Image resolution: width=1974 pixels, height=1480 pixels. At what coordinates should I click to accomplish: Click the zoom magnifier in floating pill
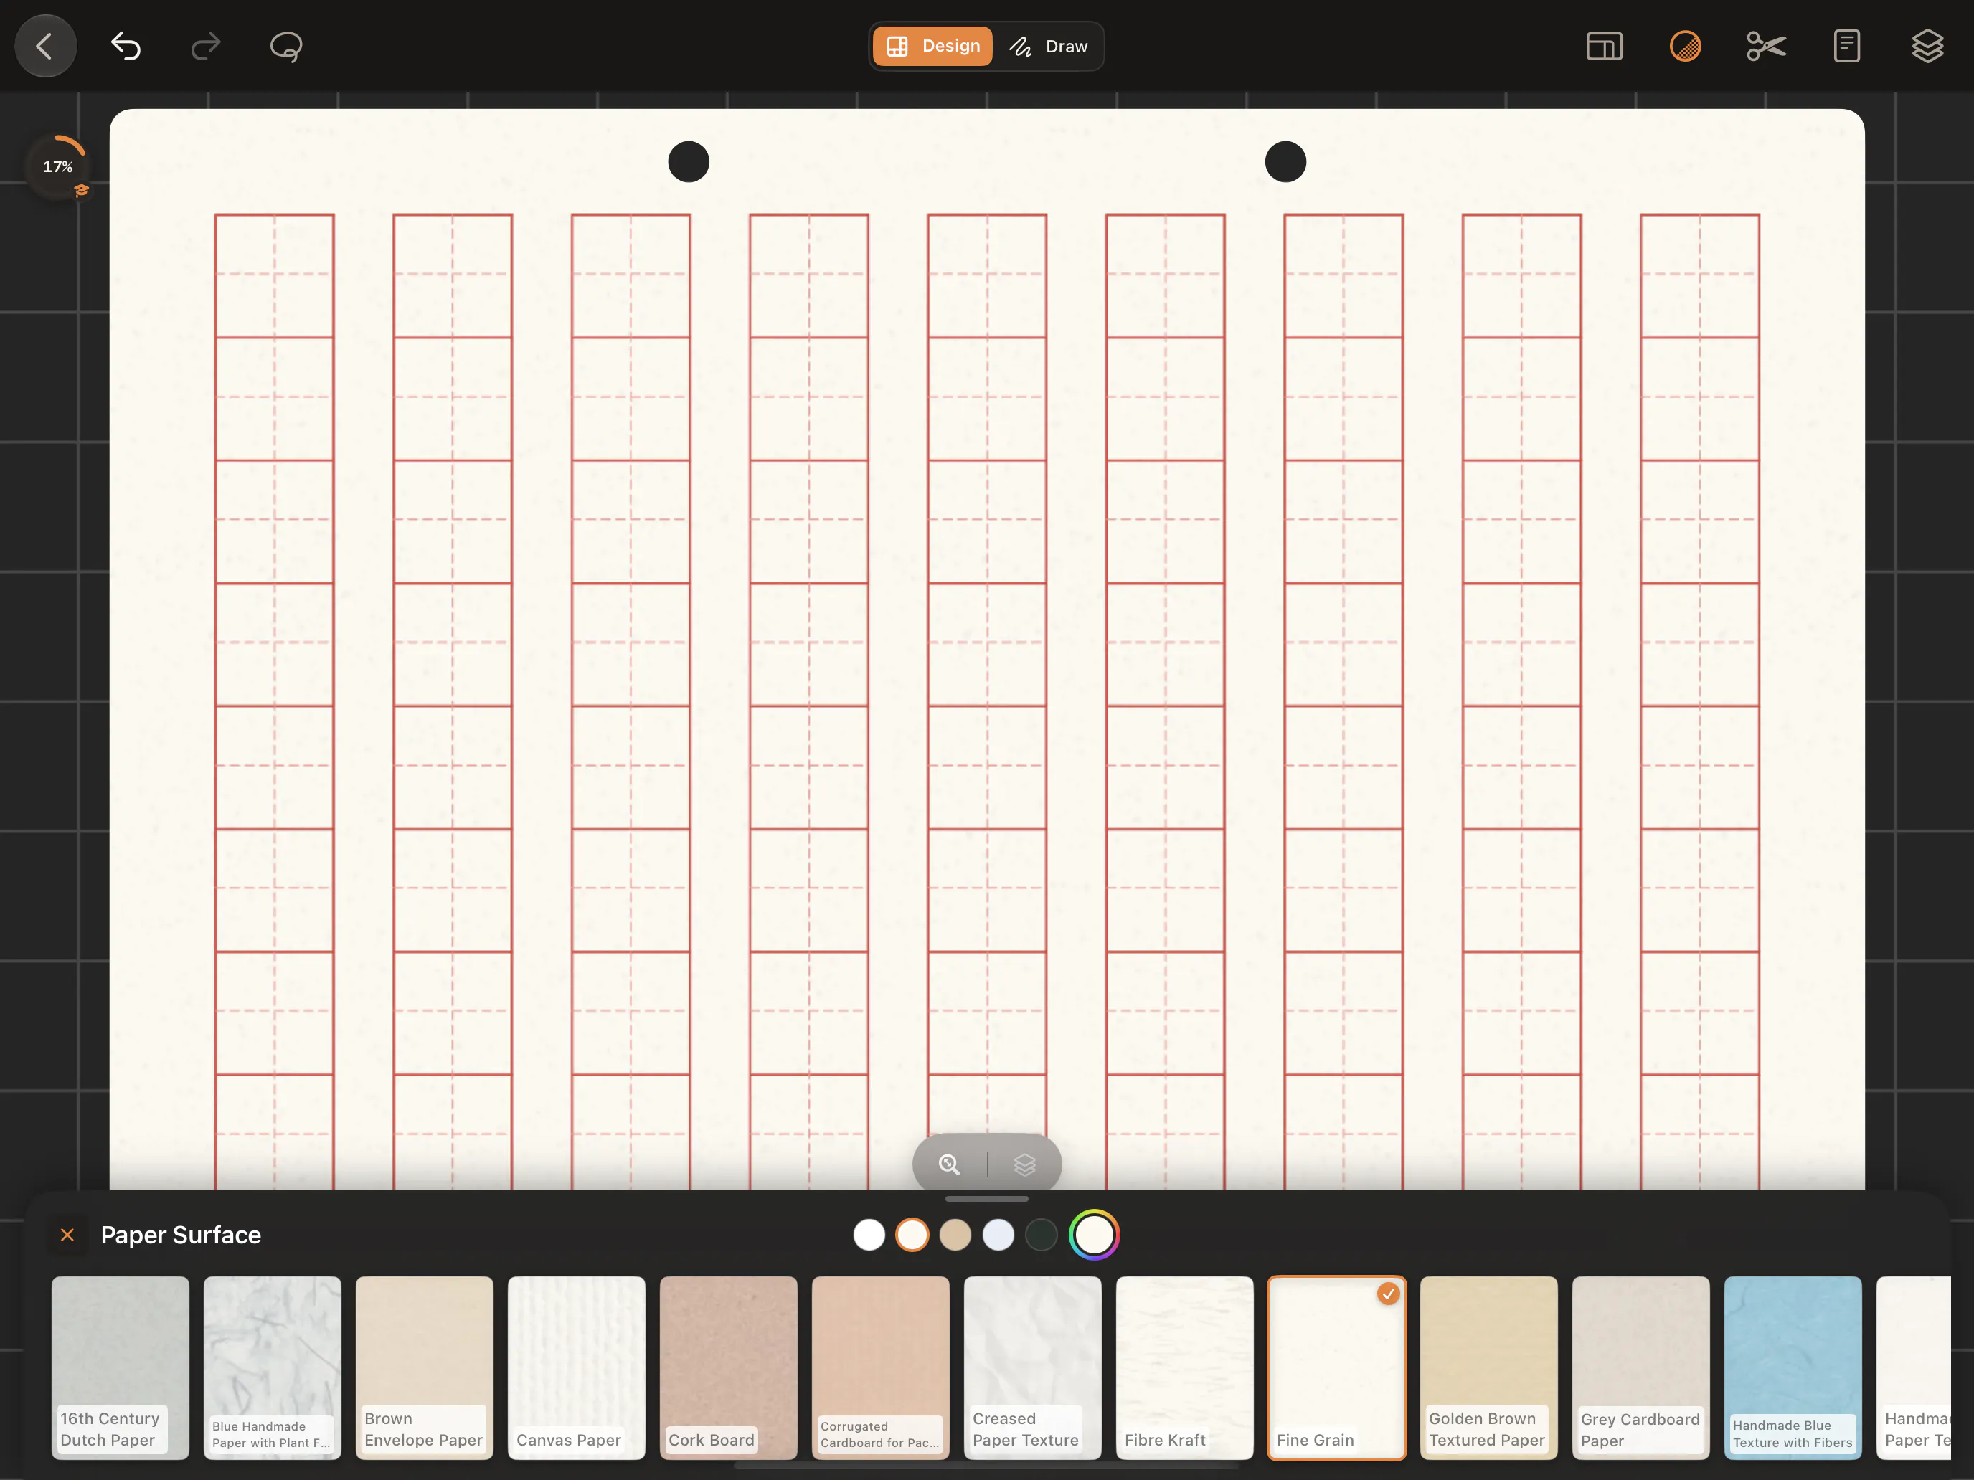tap(949, 1164)
